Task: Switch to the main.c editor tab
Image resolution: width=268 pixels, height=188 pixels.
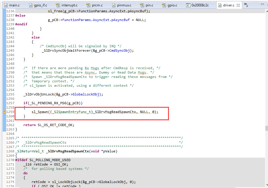Action: 12,5
